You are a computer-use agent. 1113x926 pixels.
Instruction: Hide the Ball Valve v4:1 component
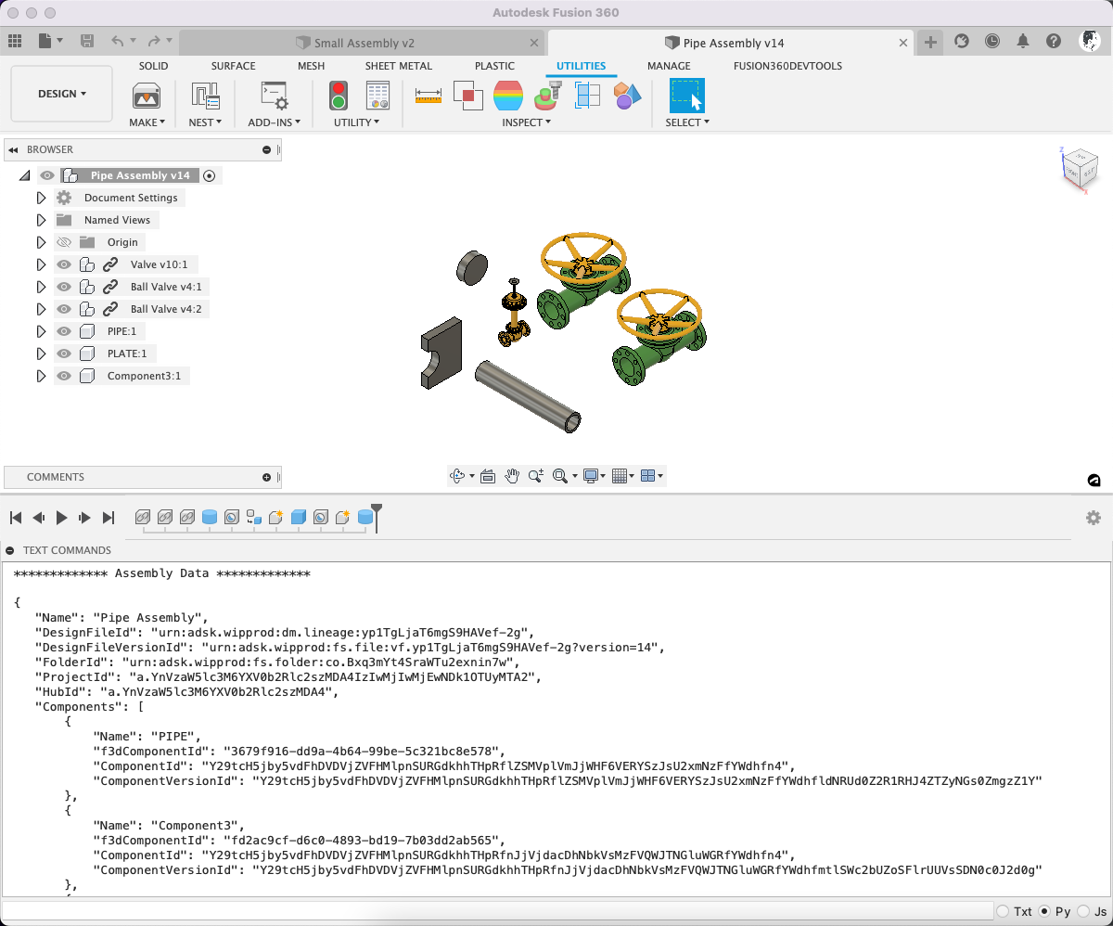coord(64,287)
